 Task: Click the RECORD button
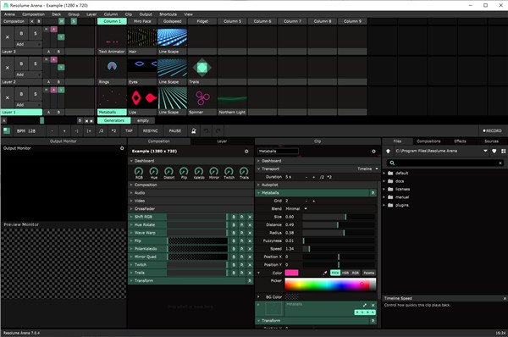click(x=493, y=131)
